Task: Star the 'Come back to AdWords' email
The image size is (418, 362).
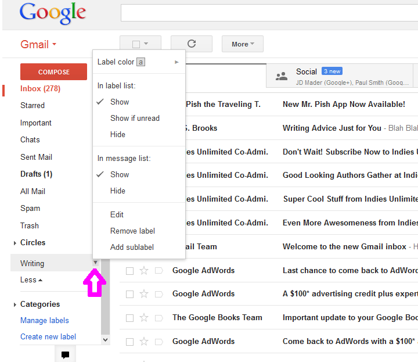Action: [144, 342]
